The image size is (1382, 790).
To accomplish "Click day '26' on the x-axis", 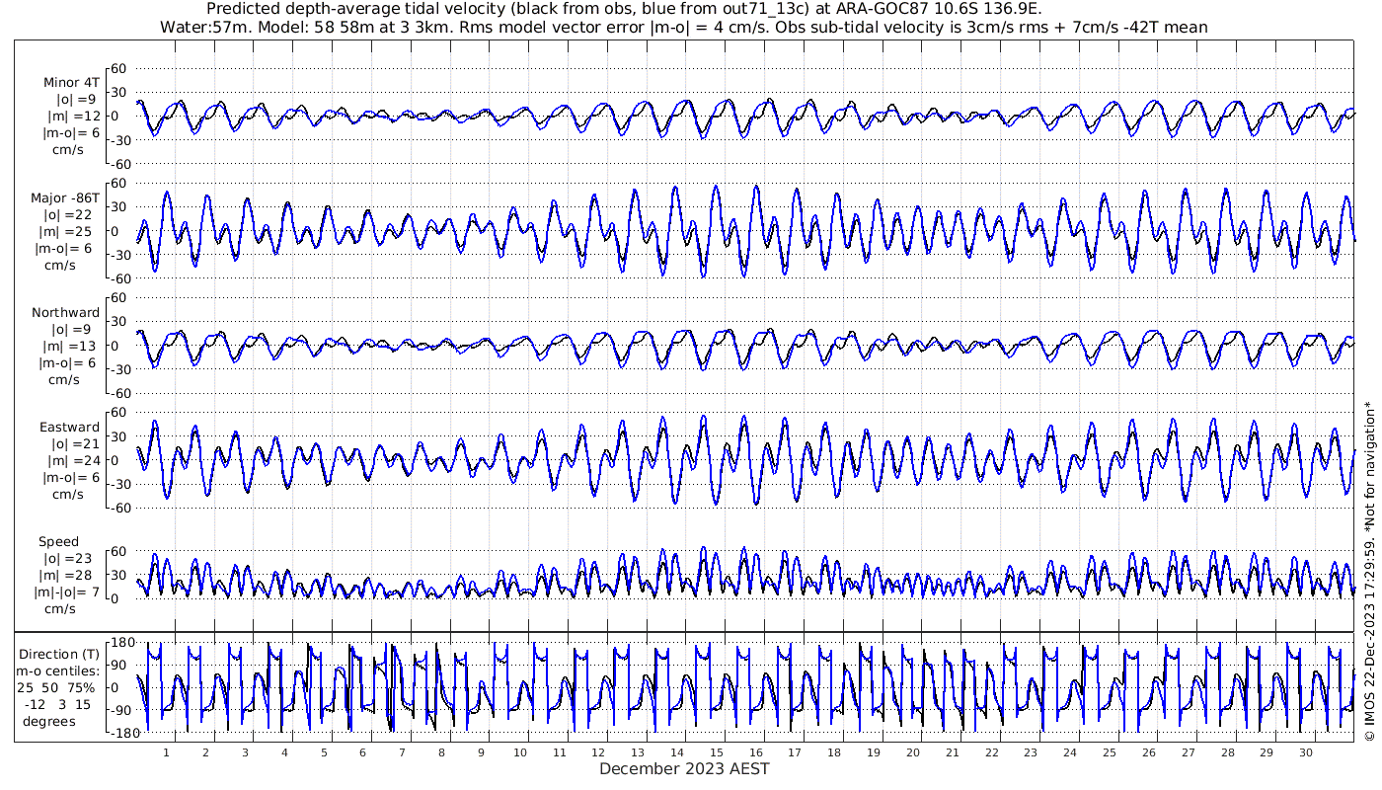I will point(1149,752).
